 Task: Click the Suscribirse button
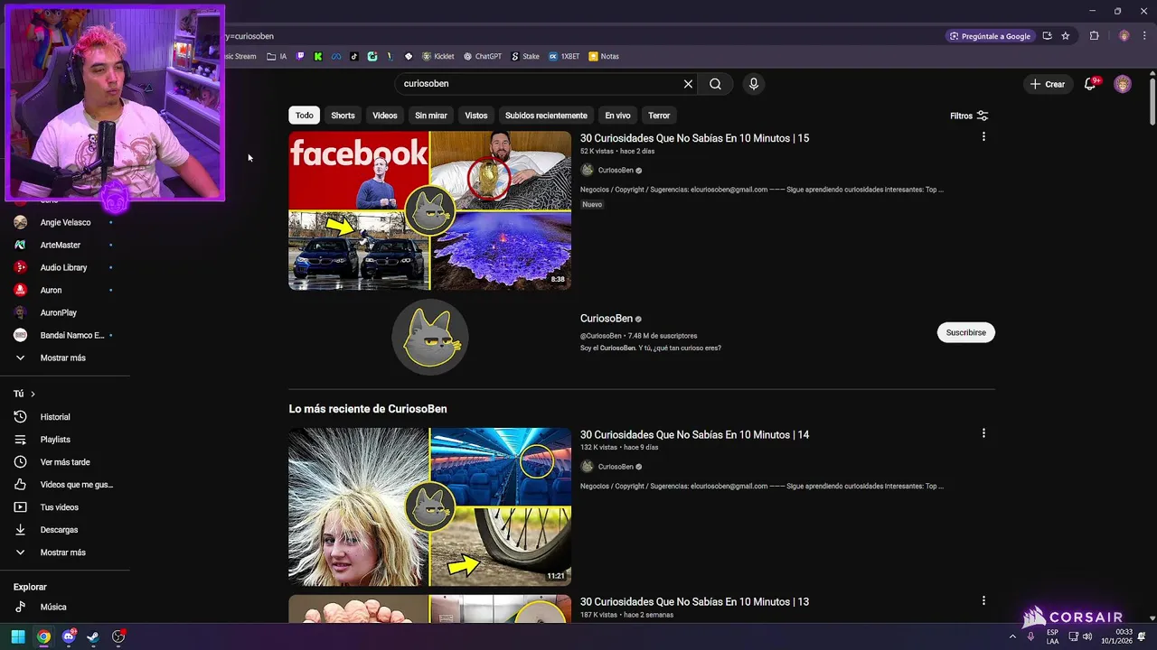tap(966, 332)
